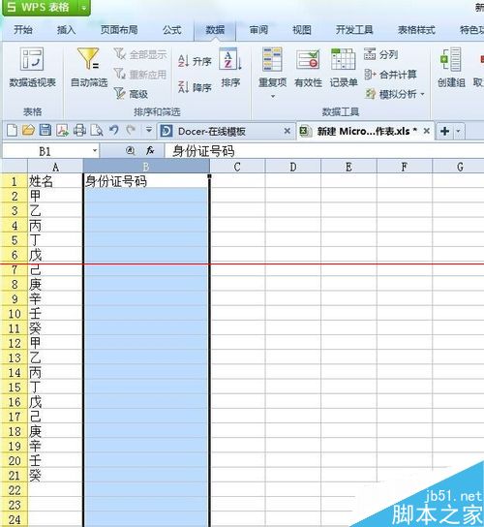Open the 开发工具 ribbon tab
Viewport: 484px width, 527px height.
click(354, 30)
